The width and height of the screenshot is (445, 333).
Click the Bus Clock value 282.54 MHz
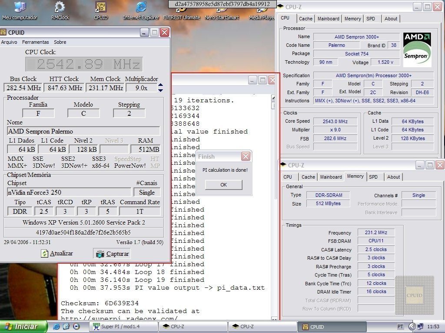click(x=23, y=88)
